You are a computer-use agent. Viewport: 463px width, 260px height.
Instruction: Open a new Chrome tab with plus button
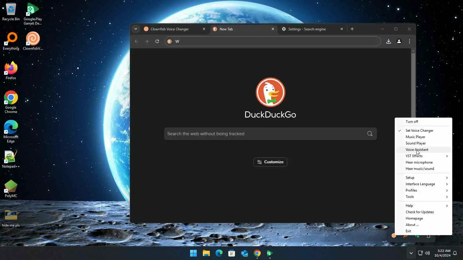(352, 29)
